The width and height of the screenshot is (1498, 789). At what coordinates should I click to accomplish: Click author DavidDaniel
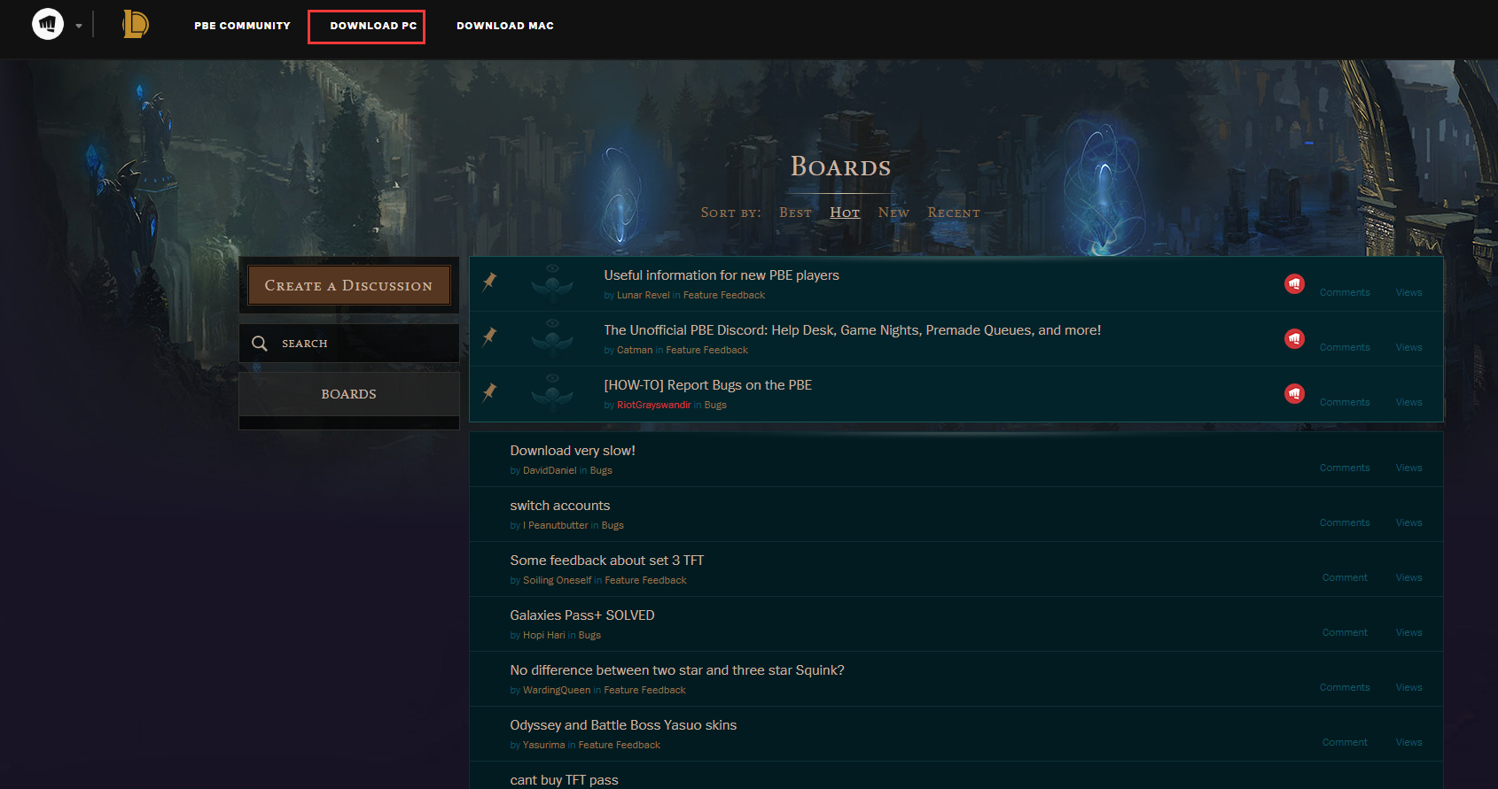click(x=550, y=470)
